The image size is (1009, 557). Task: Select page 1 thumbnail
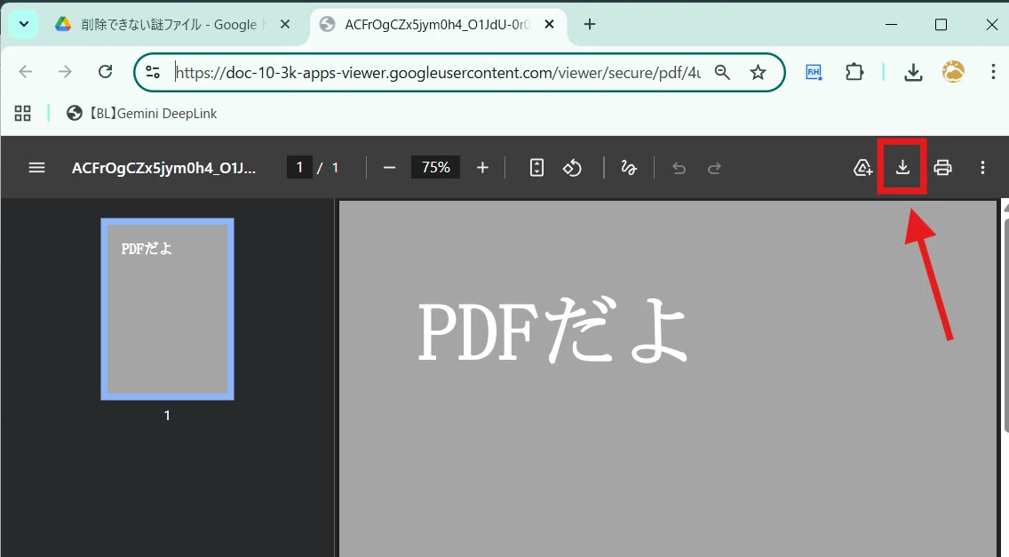[x=167, y=309]
